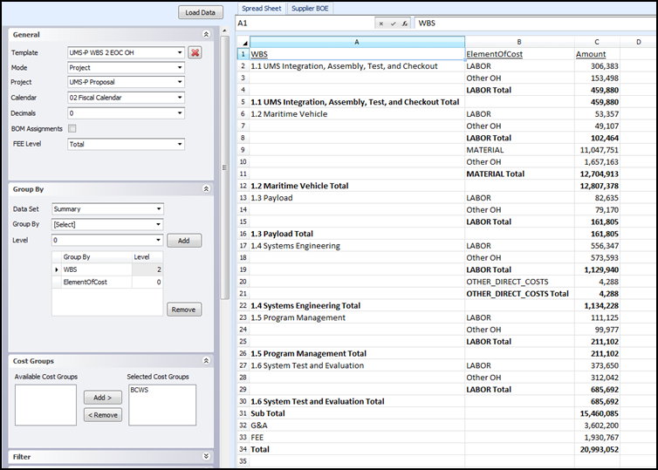Viewport: 658px width, 470px height.
Task: Select all cells corner triangle
Action: click(244, 43)
